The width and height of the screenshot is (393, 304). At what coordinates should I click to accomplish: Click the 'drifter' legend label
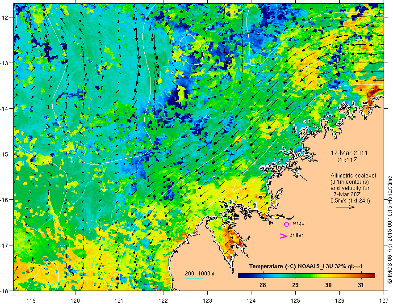point(296,235)
